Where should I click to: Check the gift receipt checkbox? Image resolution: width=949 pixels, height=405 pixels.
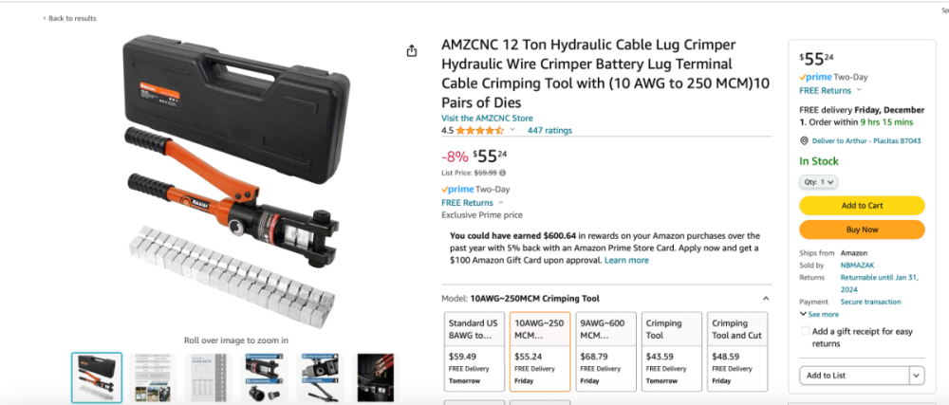click(806, 331)
